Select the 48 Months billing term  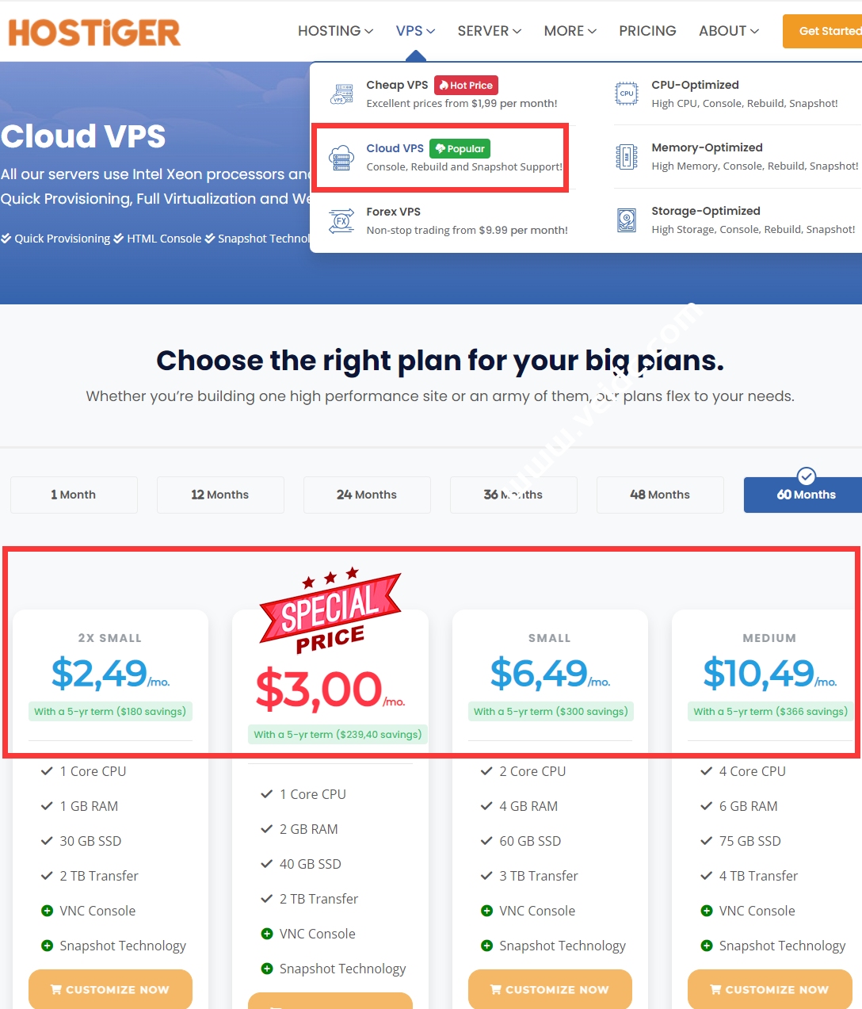(660, 495)
